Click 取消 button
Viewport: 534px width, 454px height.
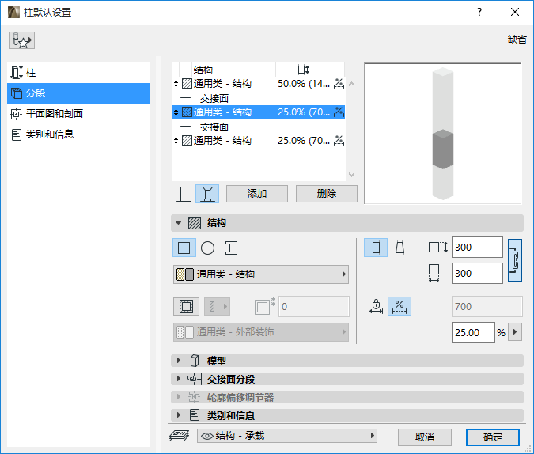tap(425, 437)
